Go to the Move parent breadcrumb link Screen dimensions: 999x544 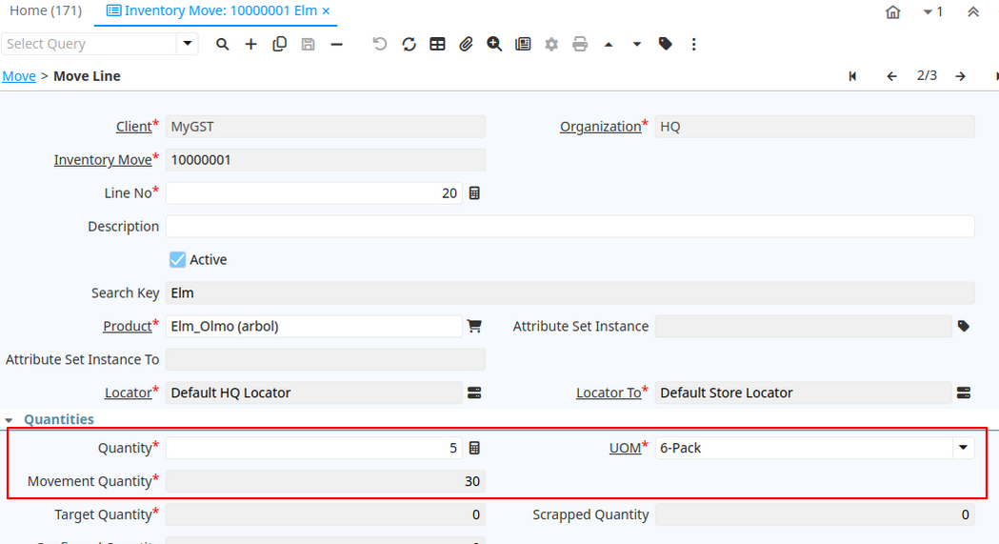pyautogui.click(x=19, y=76)
